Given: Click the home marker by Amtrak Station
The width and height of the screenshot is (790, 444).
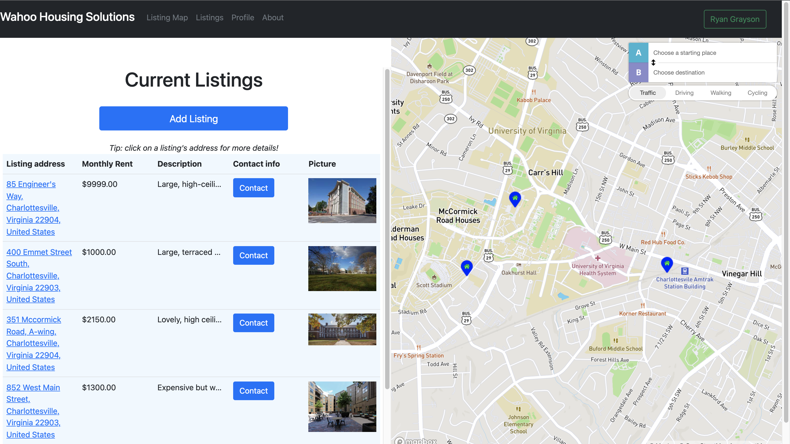Looking at the screenshot, I should click(x=667, y=264).
